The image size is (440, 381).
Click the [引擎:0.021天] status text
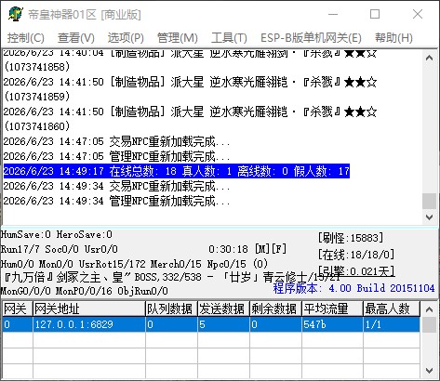coord(356,271)
